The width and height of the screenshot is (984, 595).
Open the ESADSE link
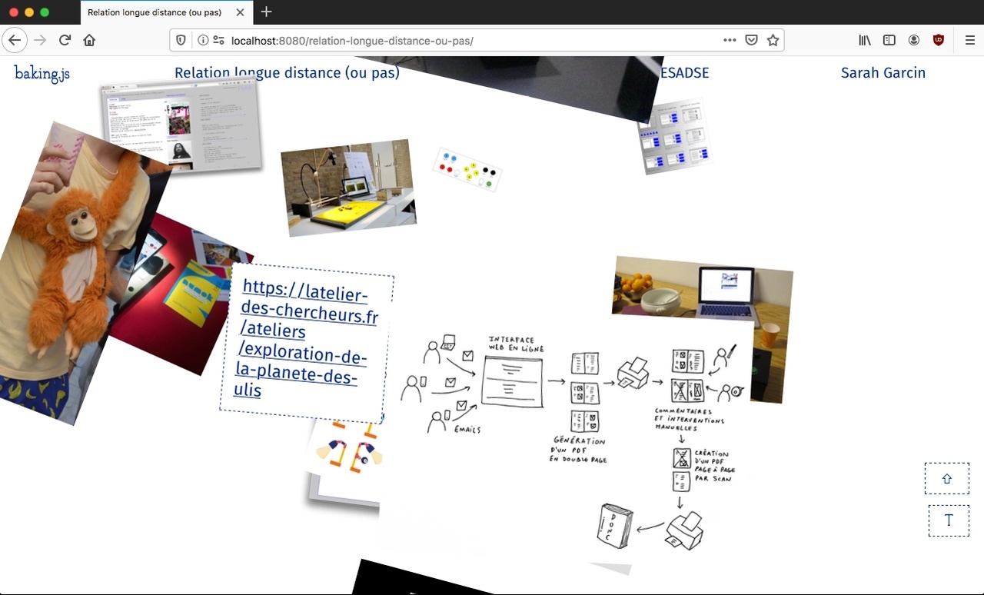coord(684,73)
